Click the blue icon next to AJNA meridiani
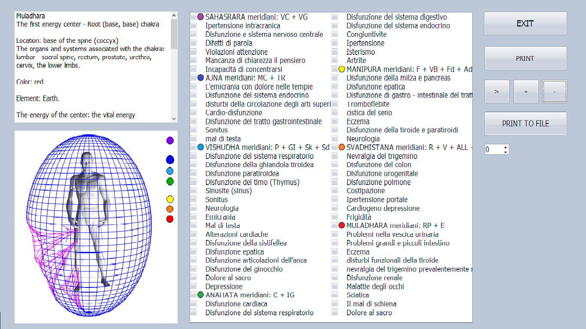Screen dimensions: 586x329 click(200, 78)
